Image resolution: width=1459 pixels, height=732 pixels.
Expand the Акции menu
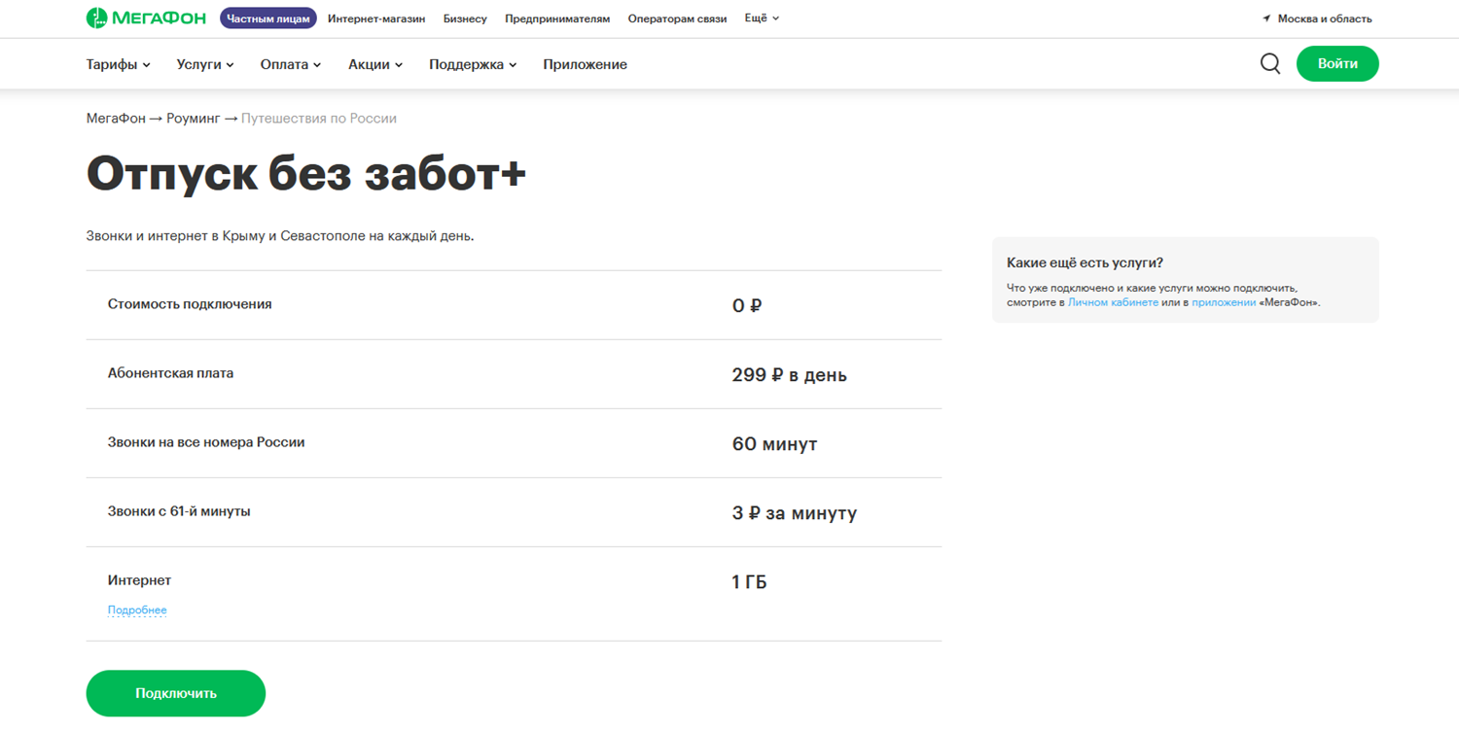click(375, 64)
